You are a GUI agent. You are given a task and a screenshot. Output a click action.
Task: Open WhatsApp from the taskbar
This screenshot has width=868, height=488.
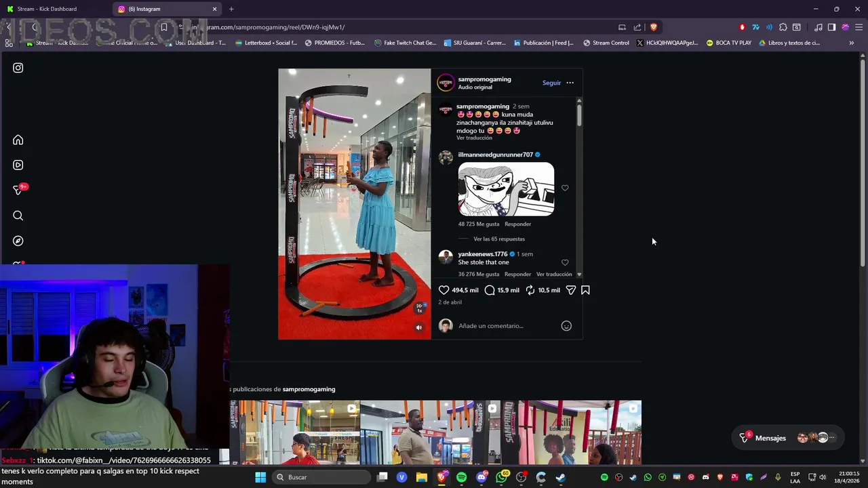502,477
